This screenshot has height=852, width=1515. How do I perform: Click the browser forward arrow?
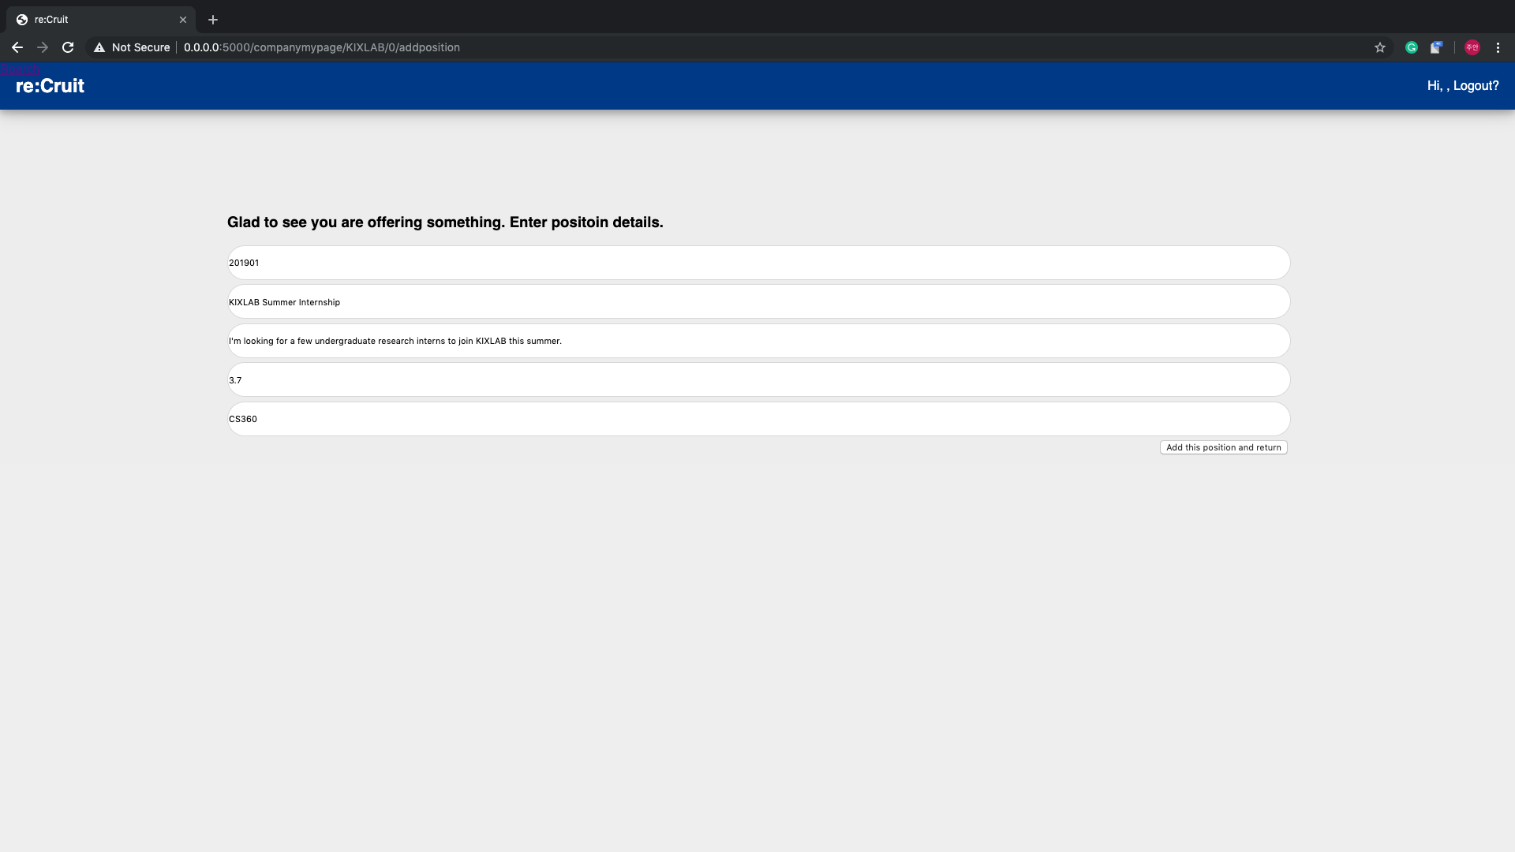pyautogui.click(x=43, y=47)
